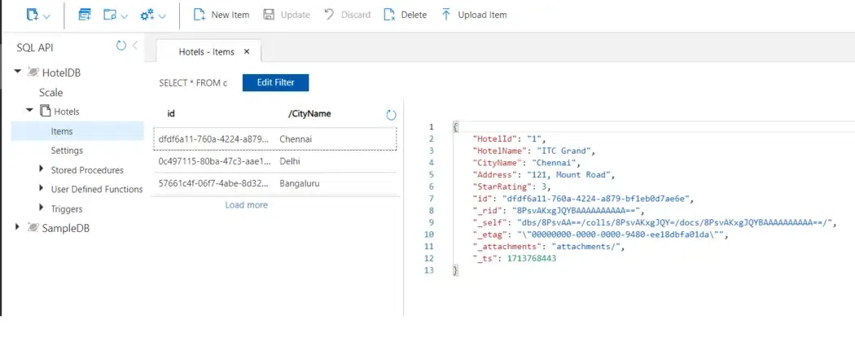Screen dimensions: 855x364
Task: Click the Edit Filter button
Action: pyautogui.click(x=275, y=83)
